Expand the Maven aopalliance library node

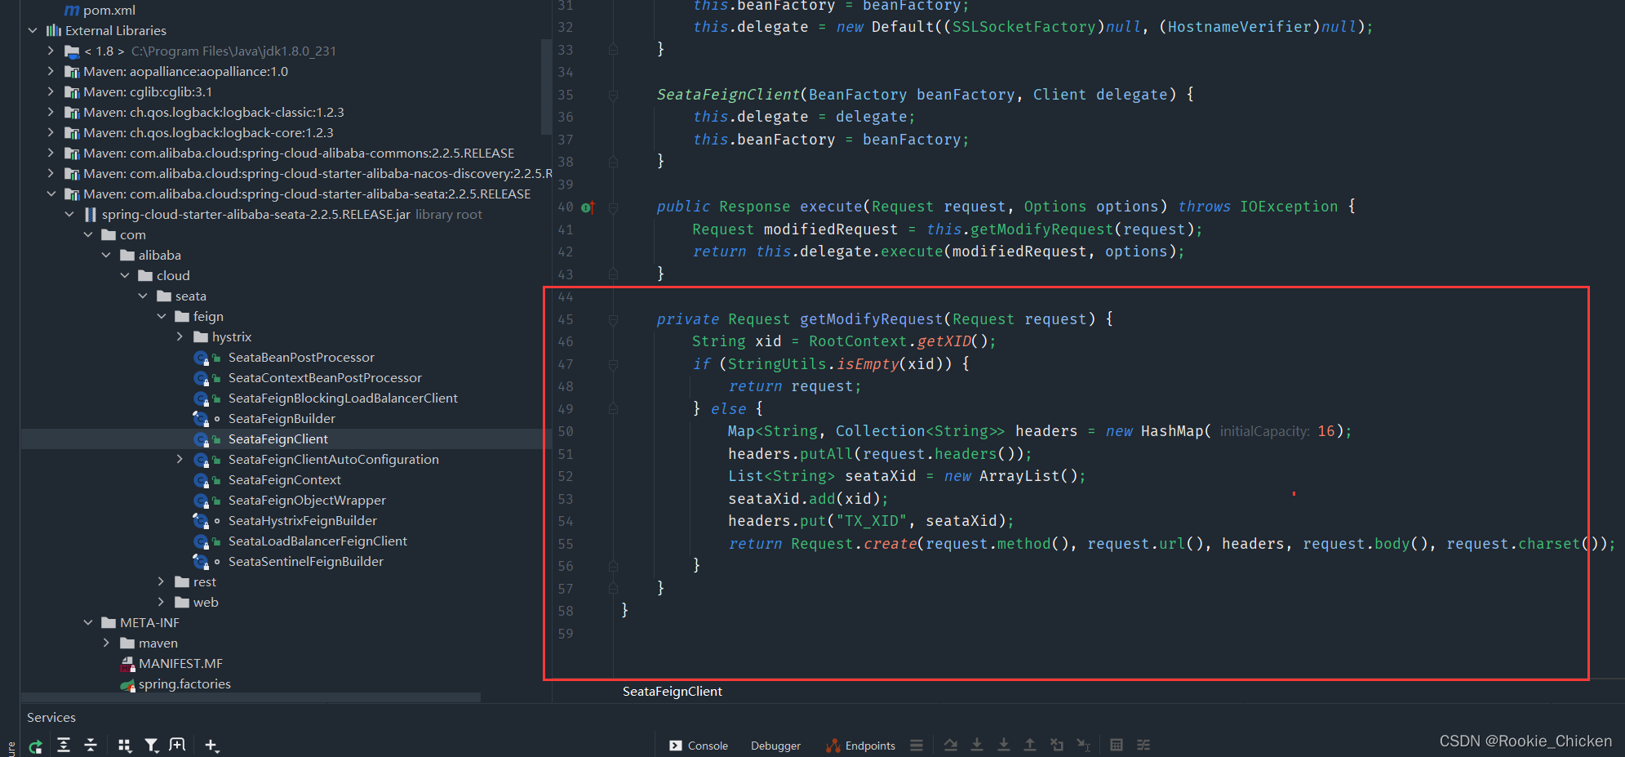pos(51,72)
